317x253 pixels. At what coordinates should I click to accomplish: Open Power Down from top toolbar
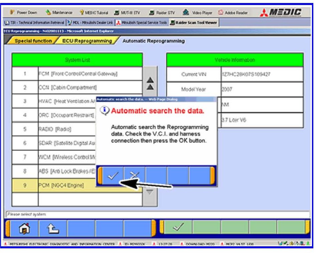coord(23,13)
